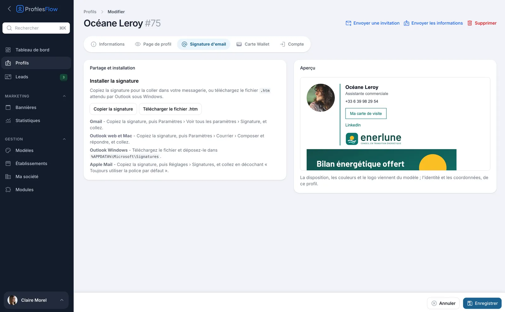
Task: Click Copier la signature button
Action: pos(113,109)
